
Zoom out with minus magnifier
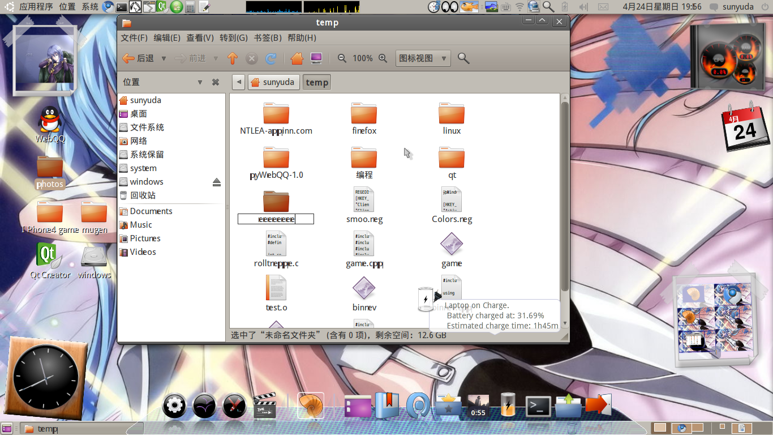[342, 58]
